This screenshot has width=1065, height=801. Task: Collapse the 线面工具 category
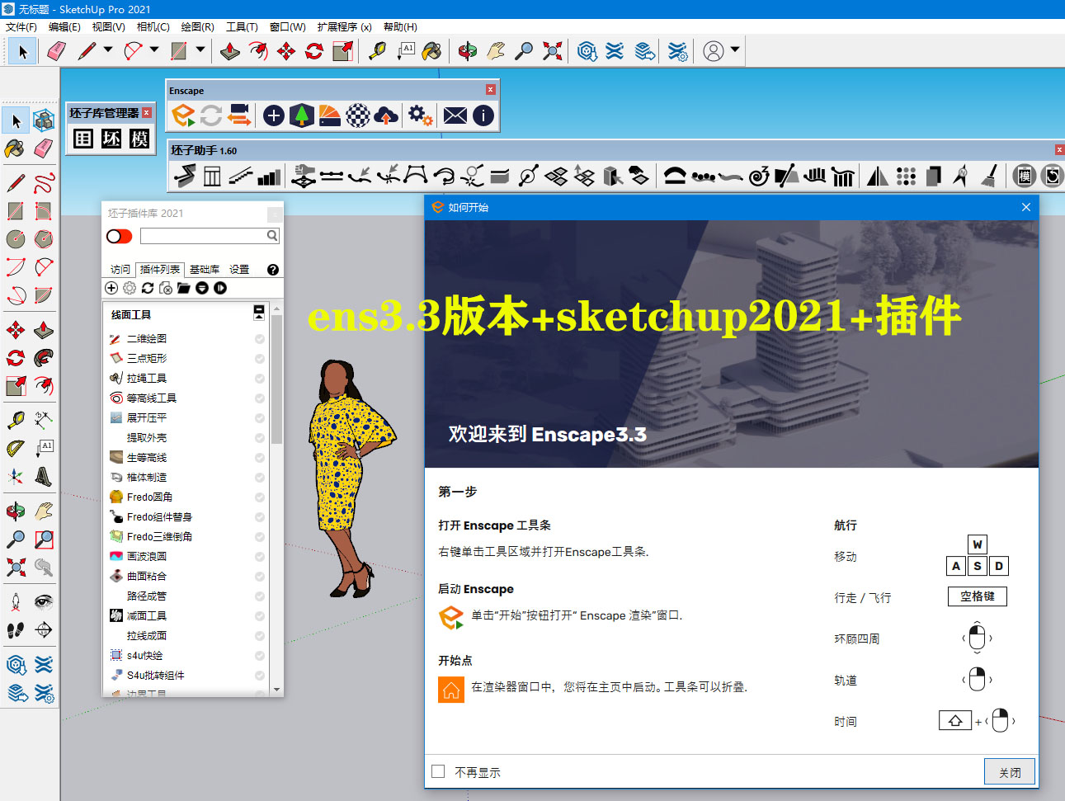[x=259, y=312]
